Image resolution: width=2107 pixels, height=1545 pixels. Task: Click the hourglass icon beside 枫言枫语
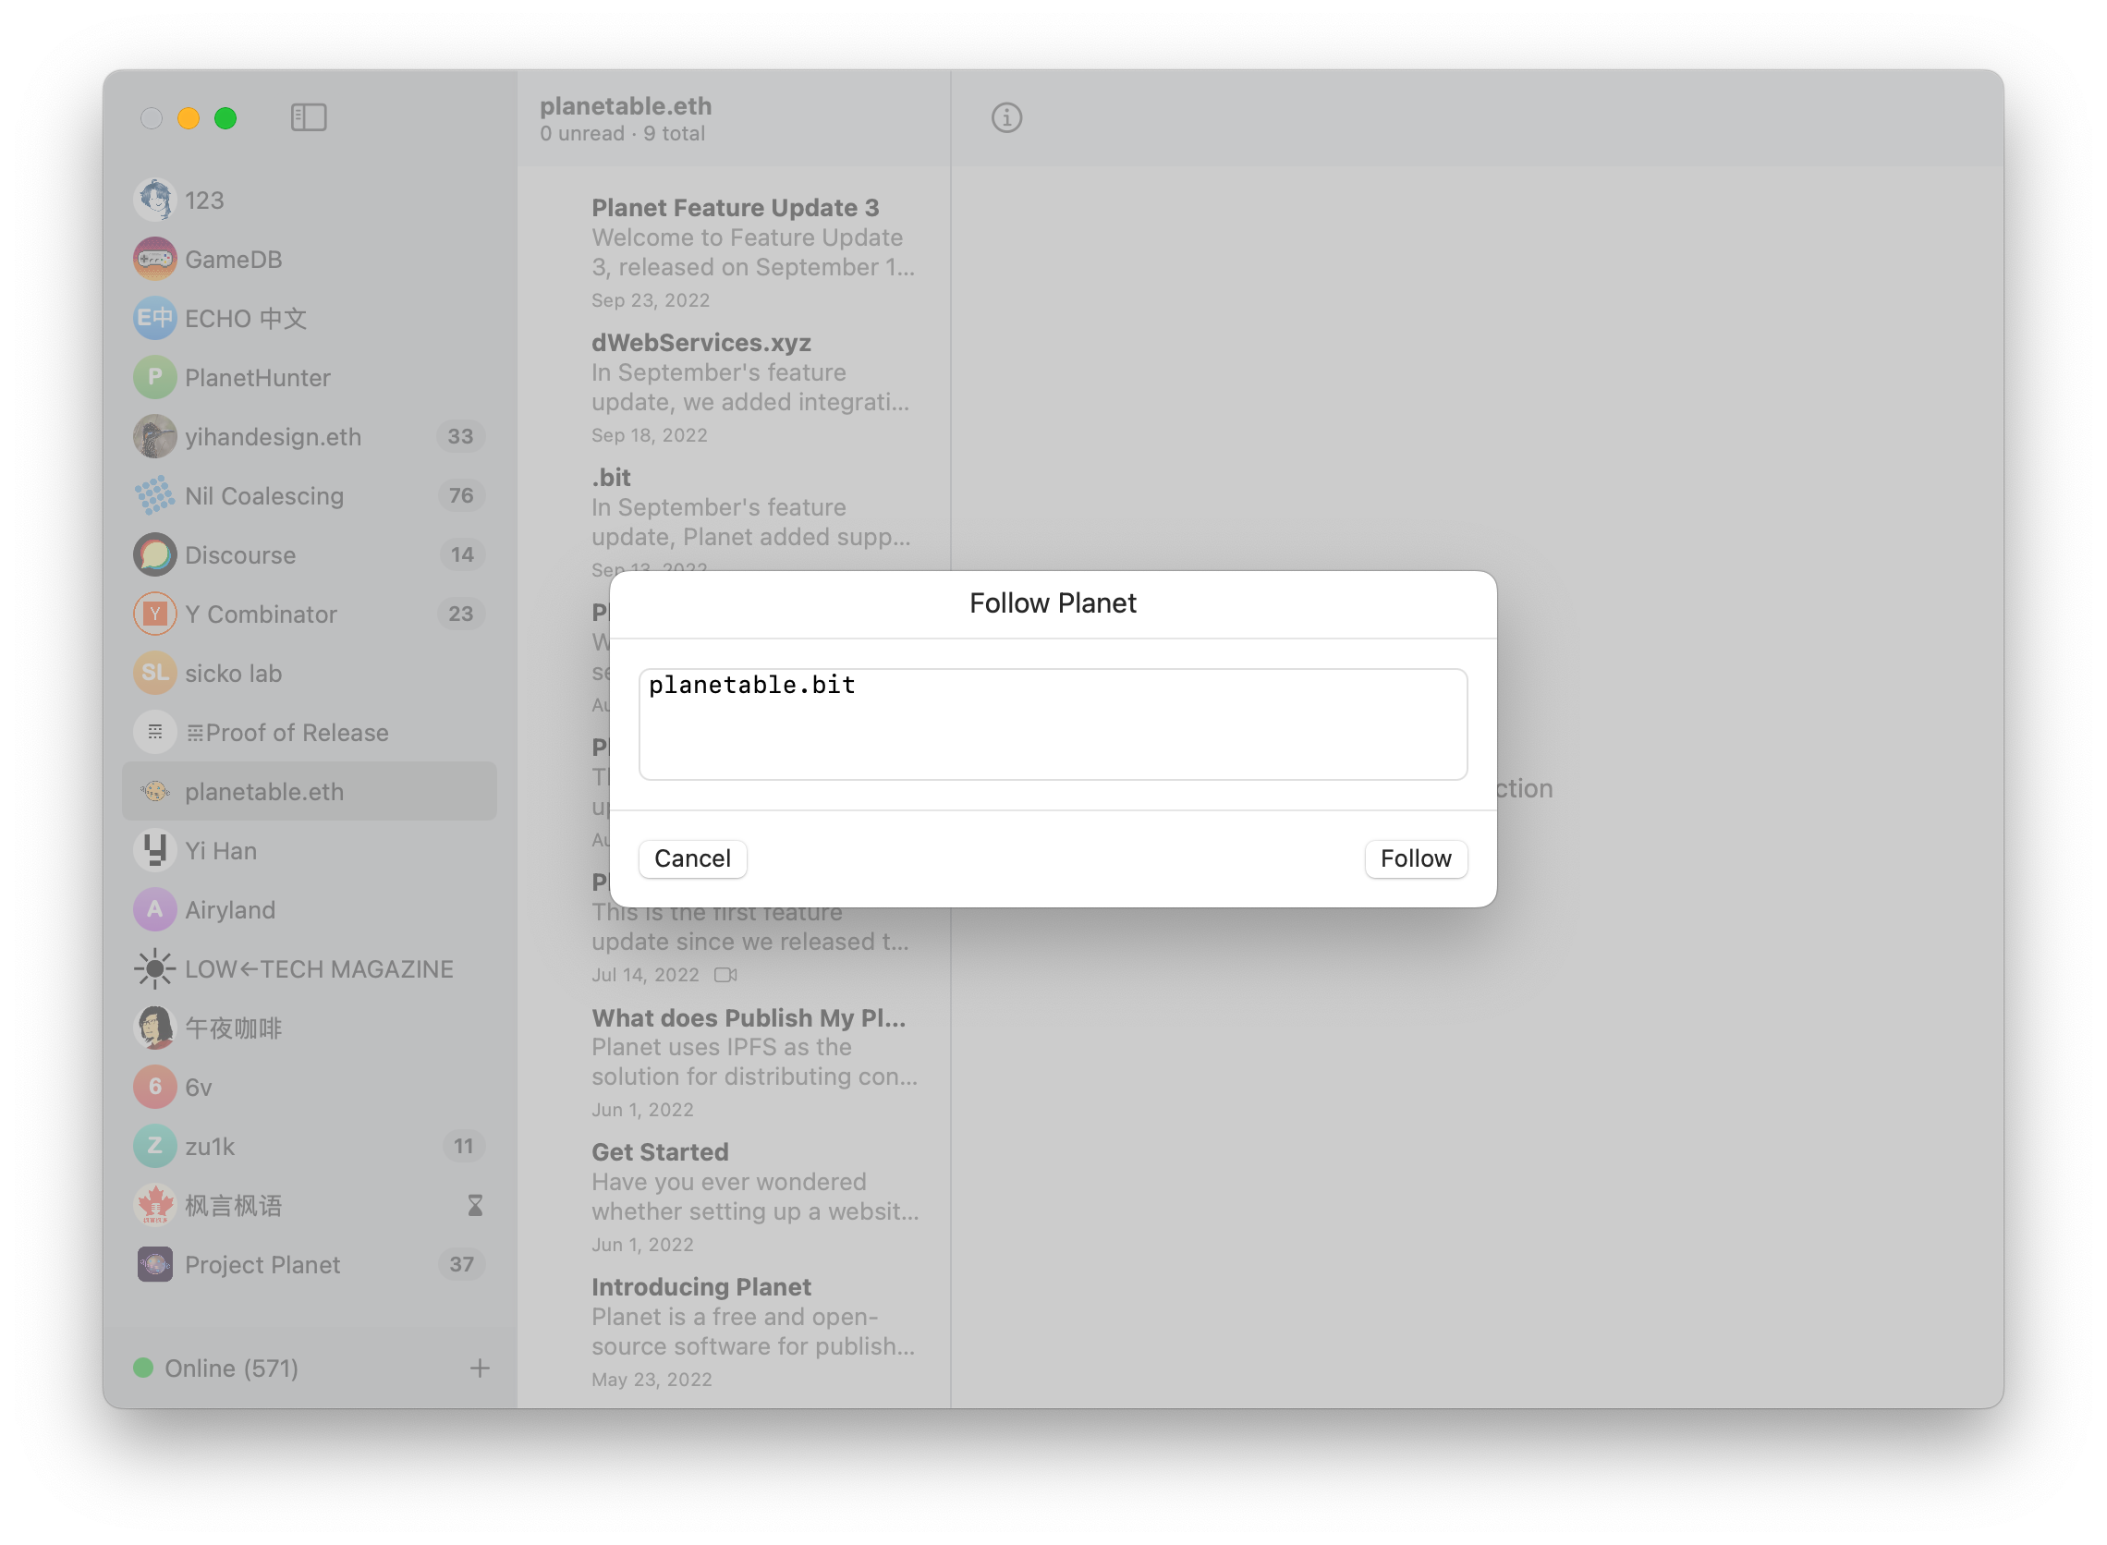(475, 1206)
